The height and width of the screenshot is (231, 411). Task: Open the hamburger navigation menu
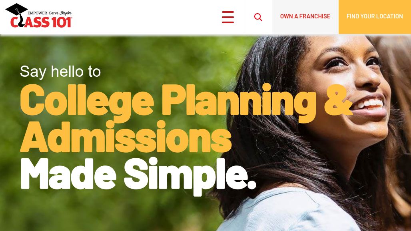point(228,17)
